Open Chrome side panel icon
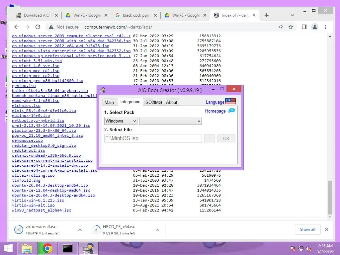This screenshot has height=255, width=340. point(304,27)
